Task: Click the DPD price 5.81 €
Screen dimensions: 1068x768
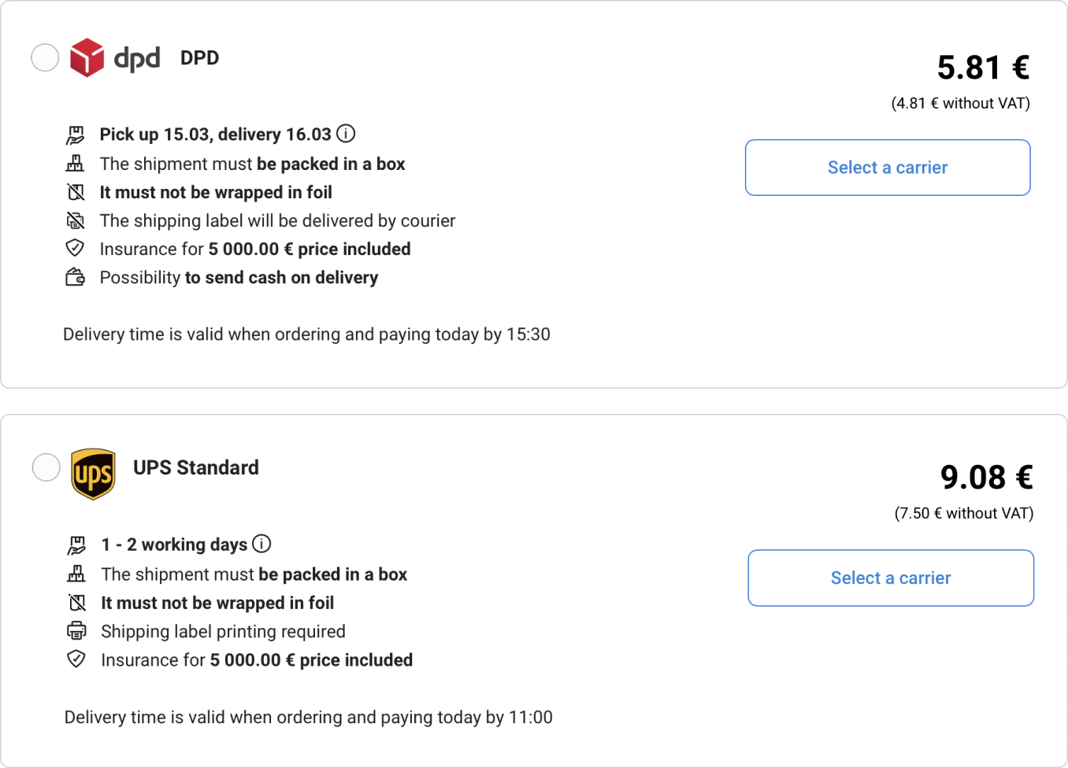Action: coord(983,68)
